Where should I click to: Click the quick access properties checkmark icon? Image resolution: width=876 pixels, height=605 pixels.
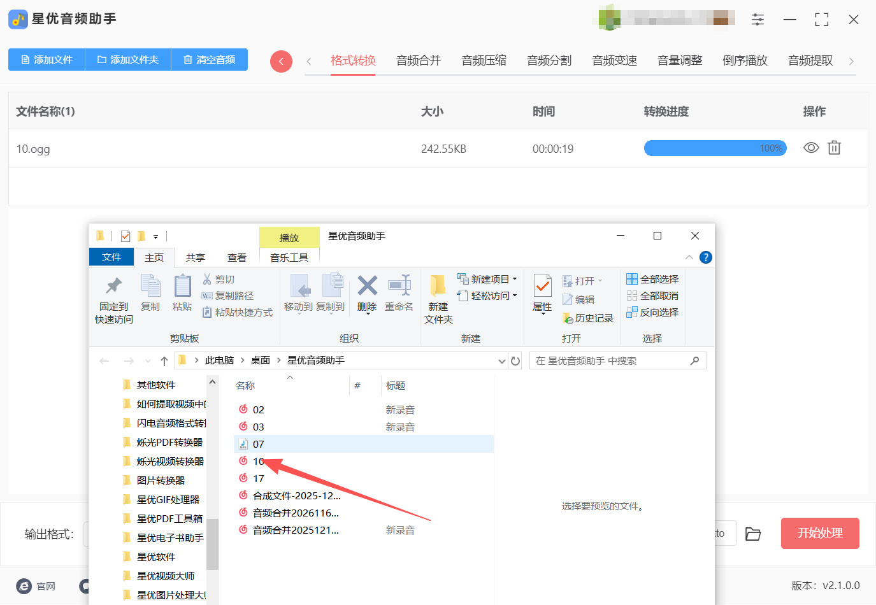126,236
